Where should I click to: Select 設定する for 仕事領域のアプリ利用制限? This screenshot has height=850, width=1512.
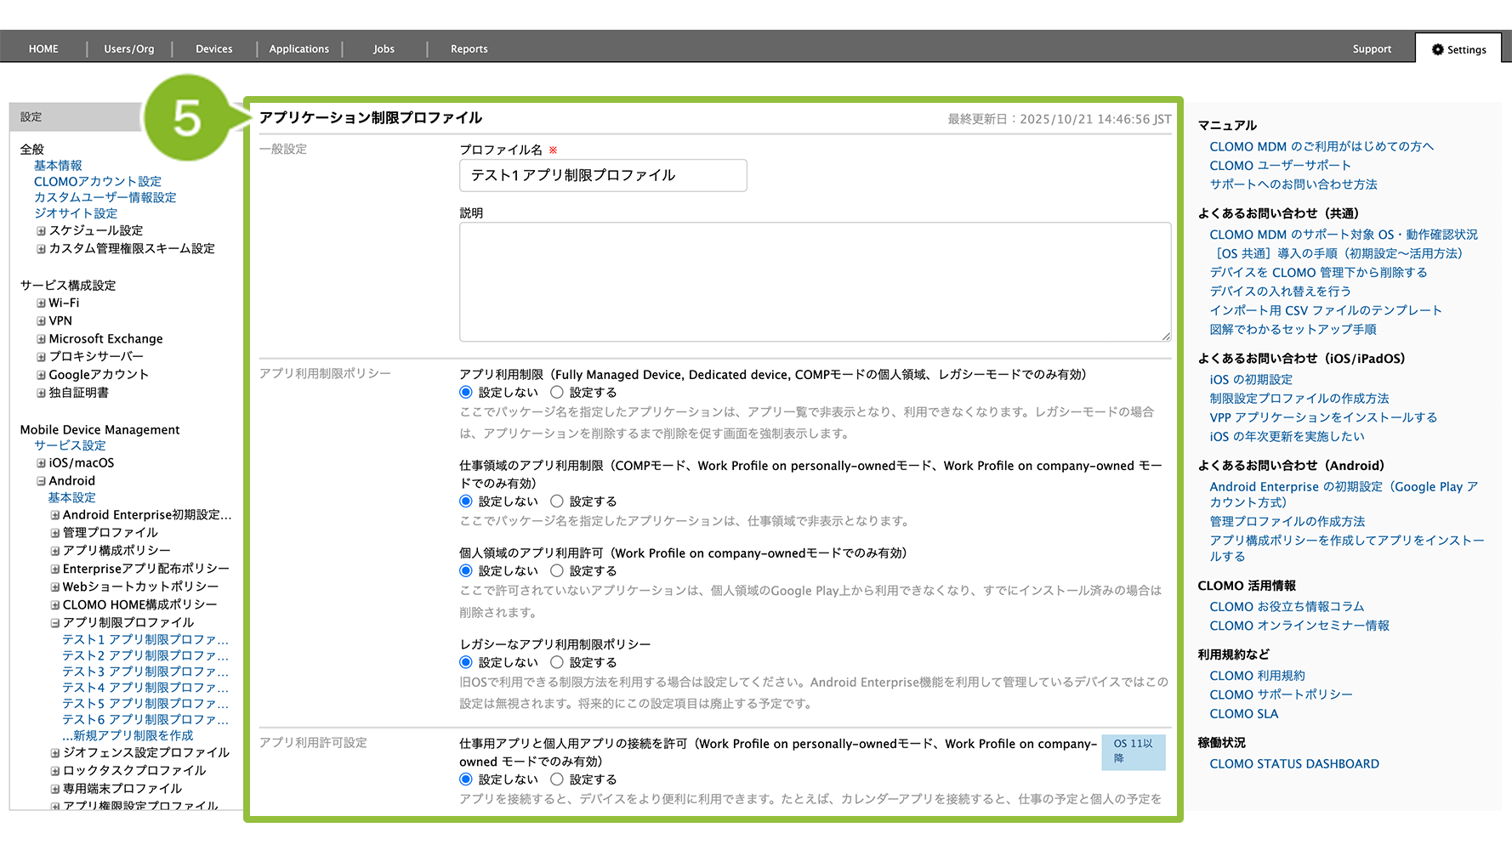pyautogui.click(x=557, y=501)
